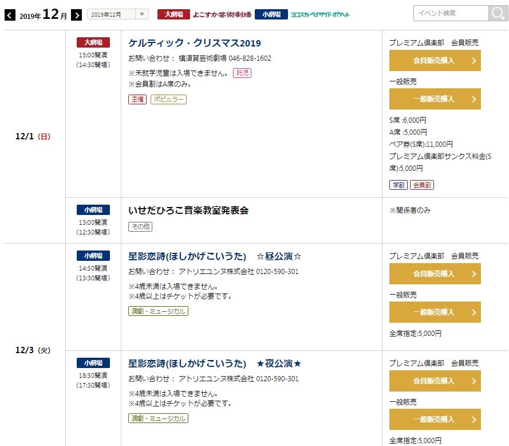Click the 託児 childcare badge icon

coord(242,73)
